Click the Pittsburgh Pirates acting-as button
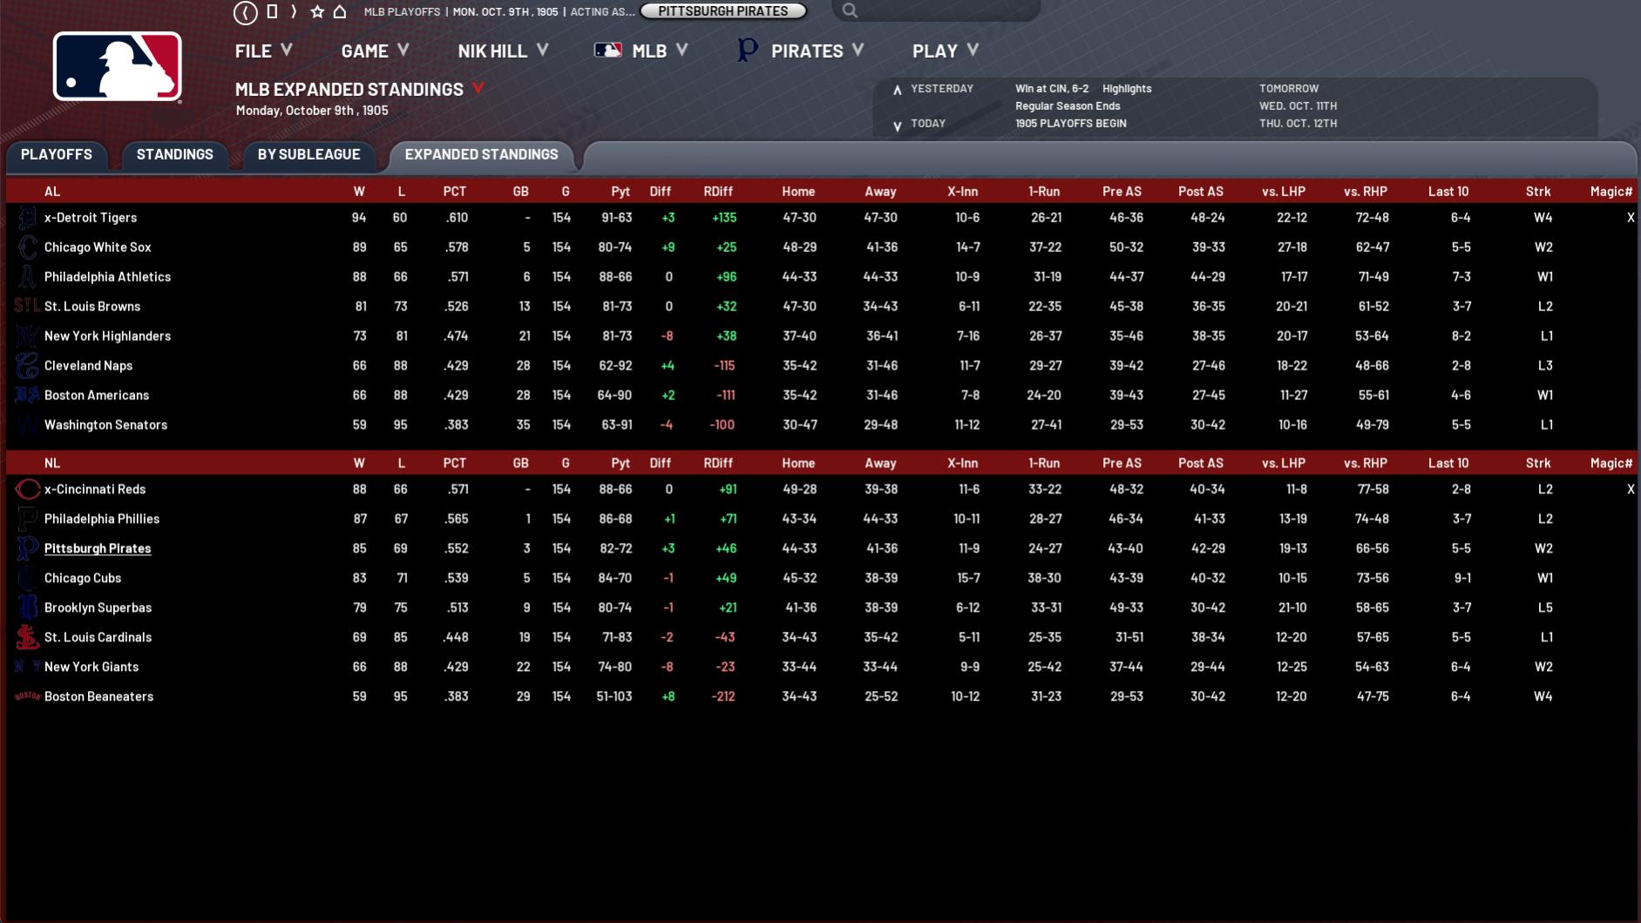 point(722,11)
